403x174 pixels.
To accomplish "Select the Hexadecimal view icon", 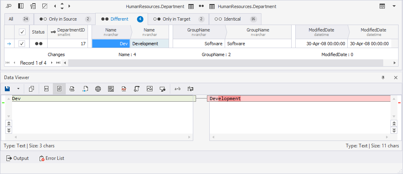I will (46, 88).
